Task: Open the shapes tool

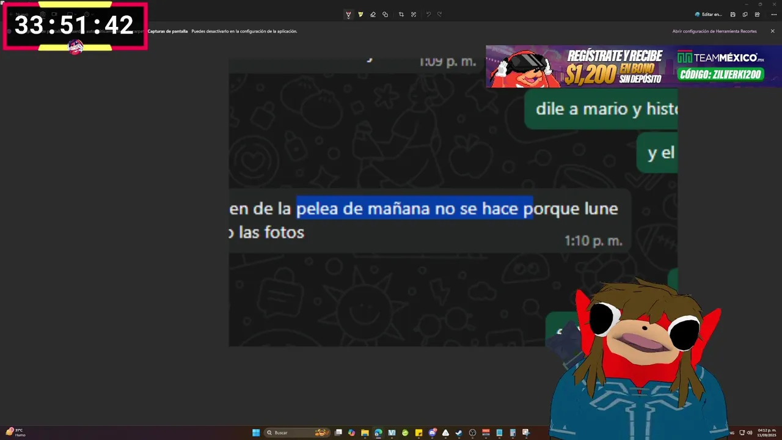Action: coord(385,15)
